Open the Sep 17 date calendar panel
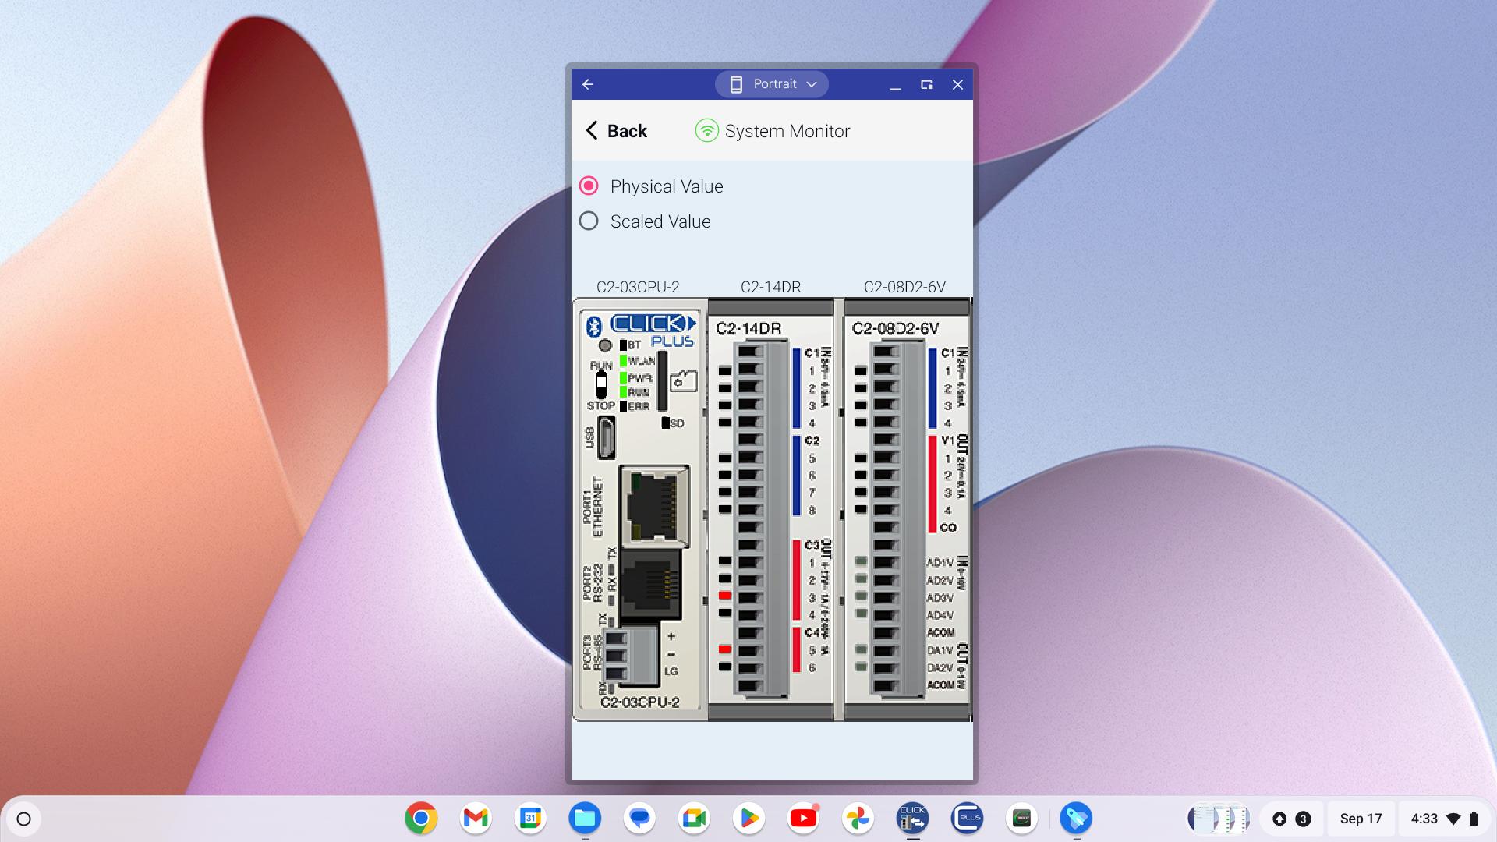 1361,819
